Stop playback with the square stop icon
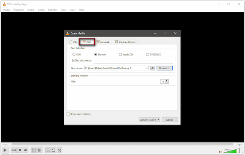 pyautogui.click(x=20, y=150)
